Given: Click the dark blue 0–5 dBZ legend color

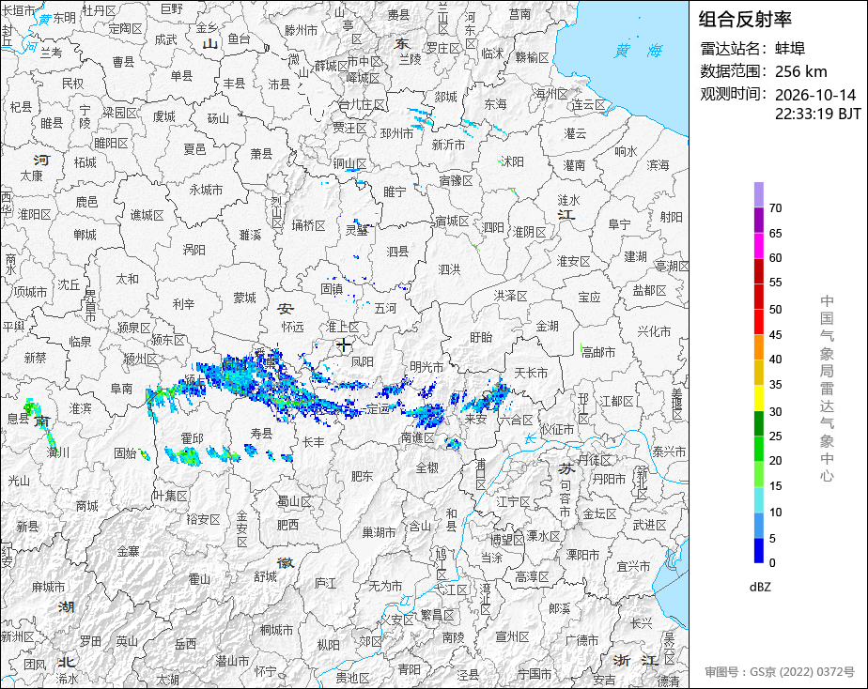Looking at the screenshot, I should (758, 551).
